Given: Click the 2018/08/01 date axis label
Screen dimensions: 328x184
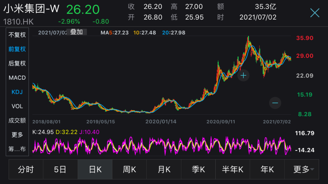Looking at the screenshot, I should (x=46, y=122).
